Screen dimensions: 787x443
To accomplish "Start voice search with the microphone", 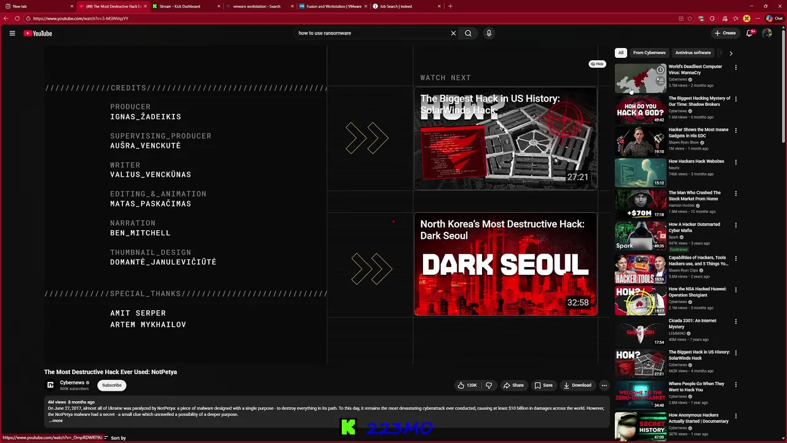I will pyautogui.click(x=489, y=33).
